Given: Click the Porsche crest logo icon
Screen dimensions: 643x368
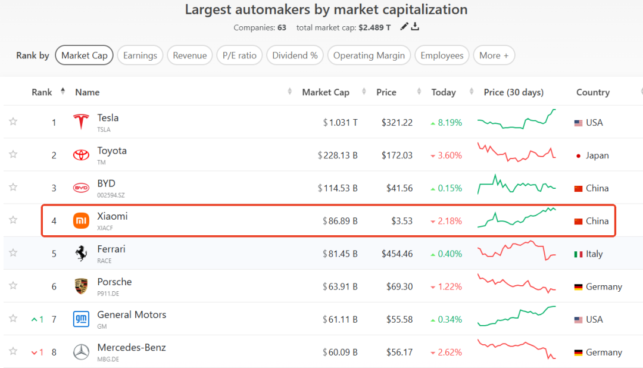Looking at the screenshot, I should [x=81, y=286].
